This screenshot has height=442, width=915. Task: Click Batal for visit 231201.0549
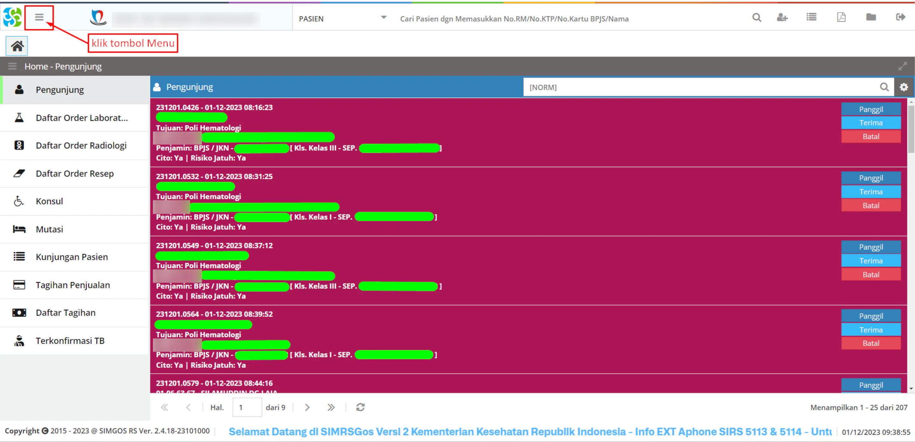(x=871, y=274)
